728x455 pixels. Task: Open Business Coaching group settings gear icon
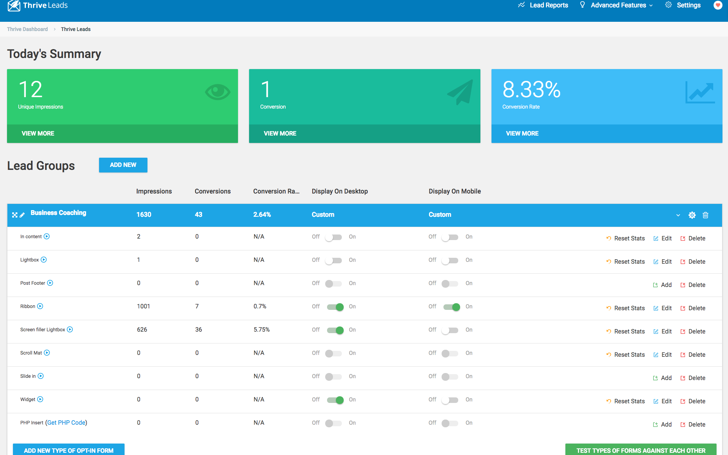pyautogui.click(x=692, y=215)
